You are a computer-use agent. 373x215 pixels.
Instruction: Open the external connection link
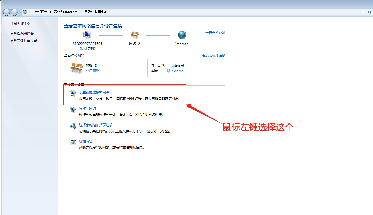pyautogui.click(x=178, y=71)
